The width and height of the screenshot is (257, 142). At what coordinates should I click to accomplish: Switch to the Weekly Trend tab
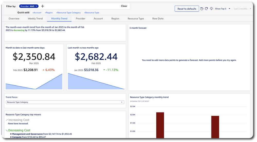click(35, 19)
